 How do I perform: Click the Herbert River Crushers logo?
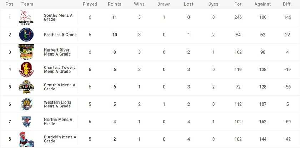pos(26,52)
